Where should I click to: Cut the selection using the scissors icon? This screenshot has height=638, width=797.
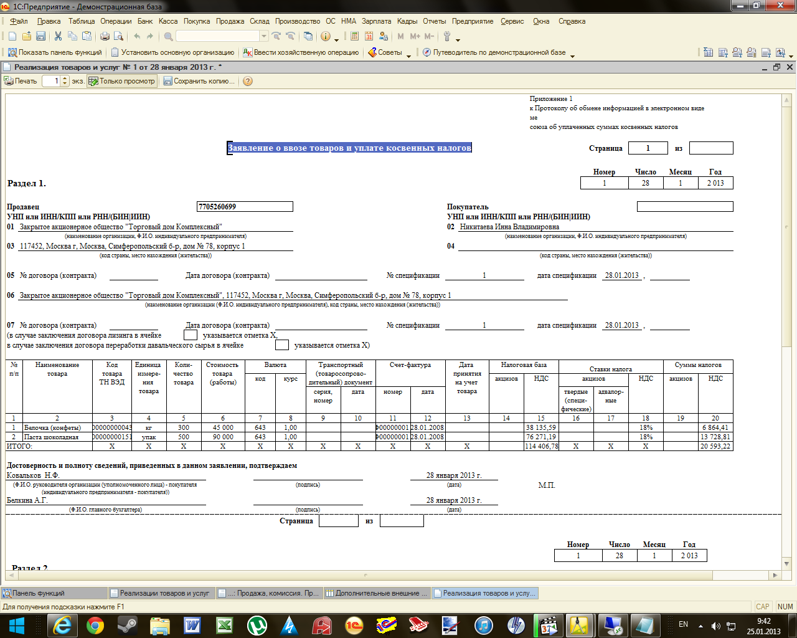click(x=58, y=36)
